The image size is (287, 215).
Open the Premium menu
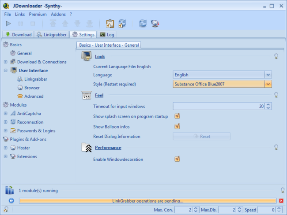coord(38,14)
